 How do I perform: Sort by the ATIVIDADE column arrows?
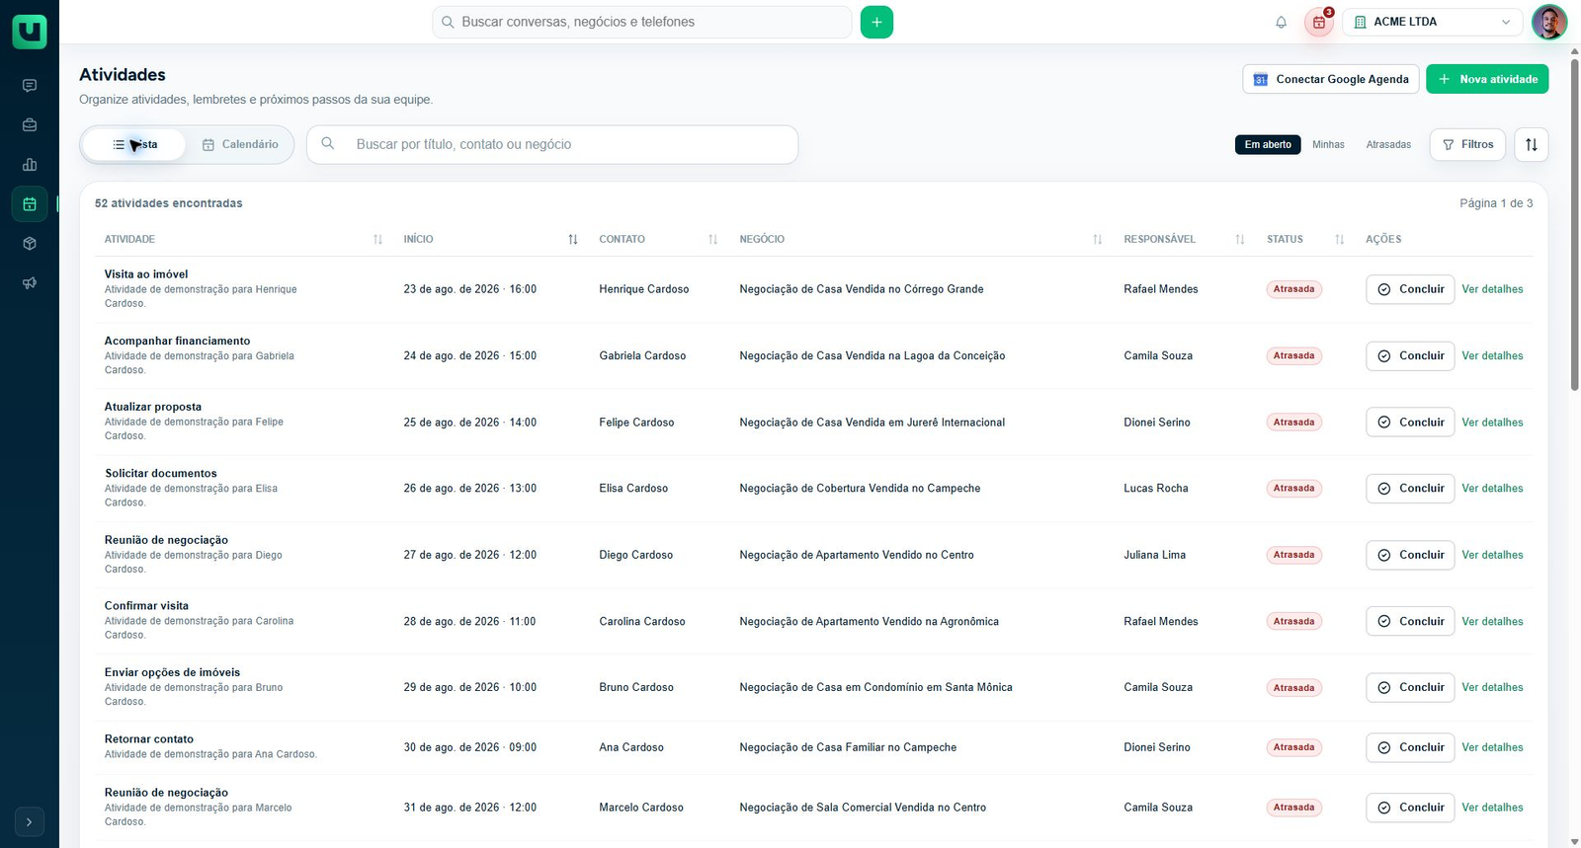(x=377, y=239)
